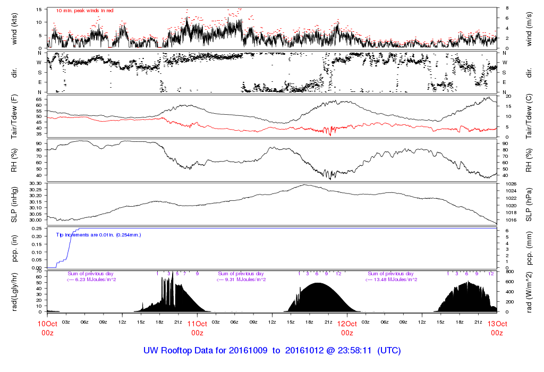The height and width of the screenshot is (372, 544).
Task: Click the "pcp. (mm)" axis label
Action: coord(530,247)
